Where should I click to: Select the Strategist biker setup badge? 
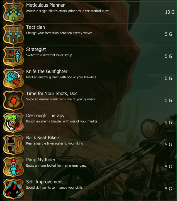(13, 56)
